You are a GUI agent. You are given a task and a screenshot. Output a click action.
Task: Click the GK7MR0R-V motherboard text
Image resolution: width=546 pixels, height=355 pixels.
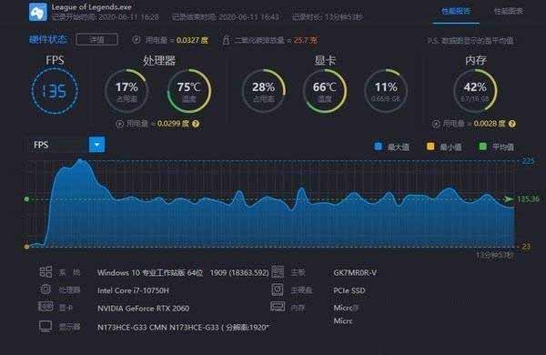355,272
